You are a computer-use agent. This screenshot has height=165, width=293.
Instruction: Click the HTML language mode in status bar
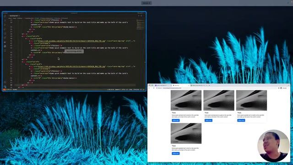coord(130,90)
